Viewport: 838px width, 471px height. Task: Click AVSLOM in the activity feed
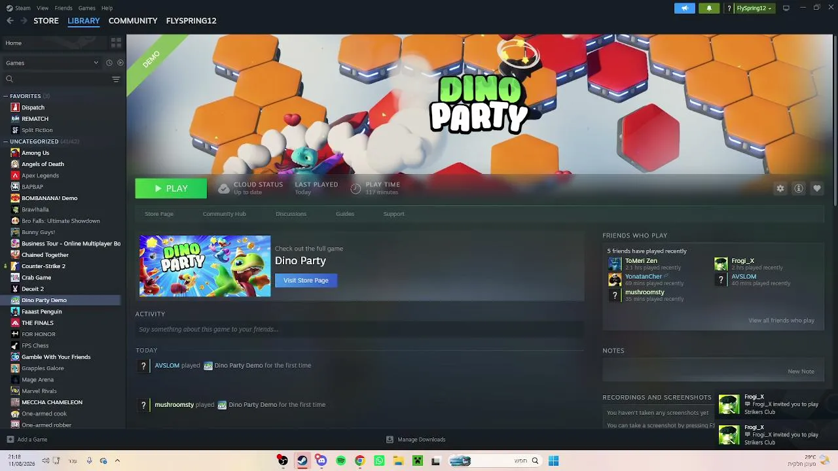(167, 366)
